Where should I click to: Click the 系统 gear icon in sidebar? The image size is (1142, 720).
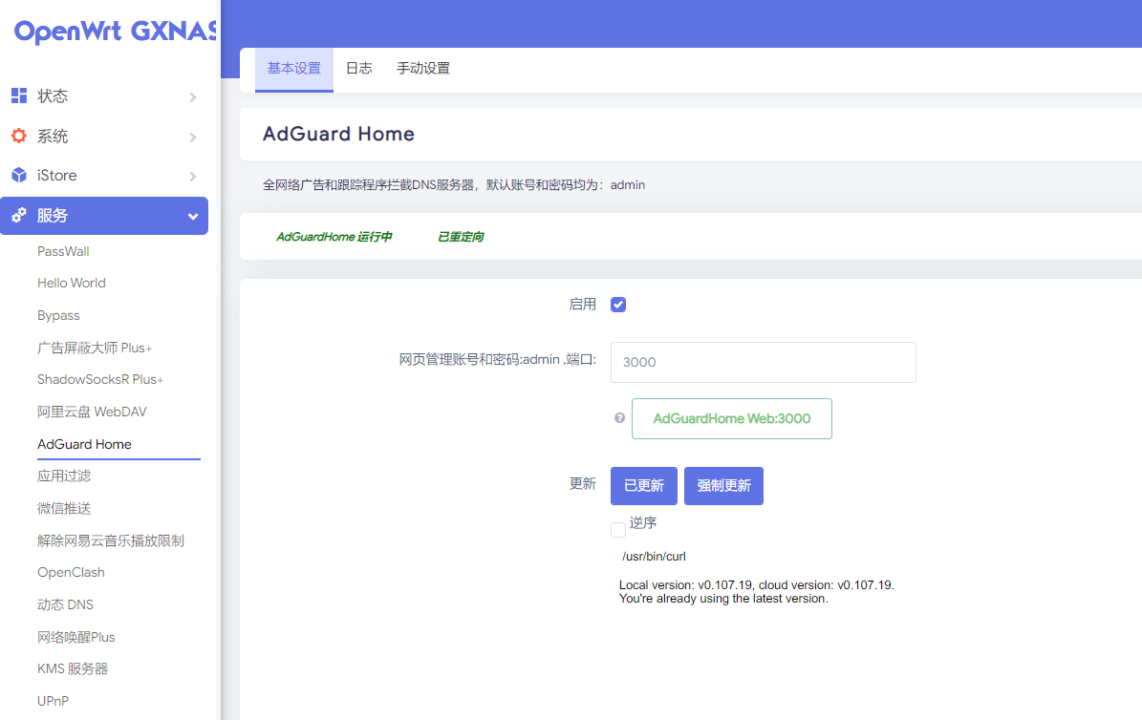[x=18, y=136]
